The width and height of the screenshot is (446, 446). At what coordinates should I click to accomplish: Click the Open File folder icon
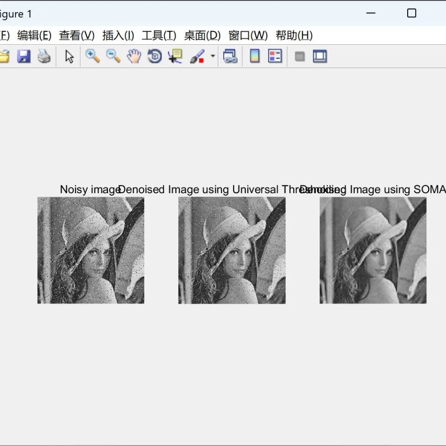(x=5, y=56)
